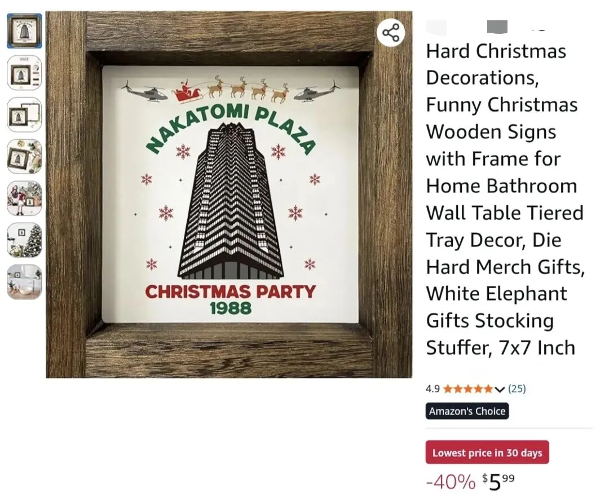Select the third thumbnail with two frames

[24, 114]
